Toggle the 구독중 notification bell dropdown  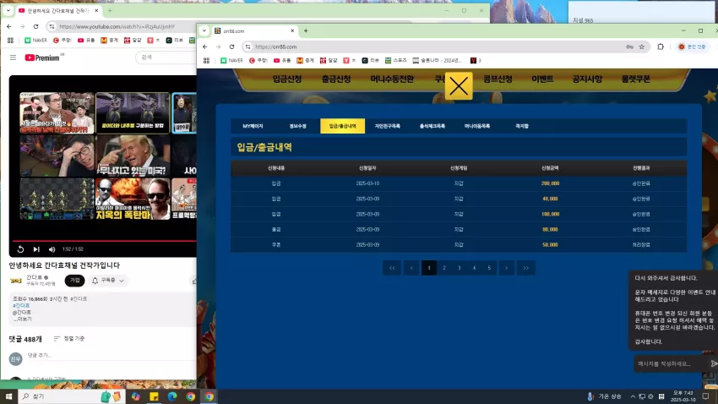coord(108,281)
